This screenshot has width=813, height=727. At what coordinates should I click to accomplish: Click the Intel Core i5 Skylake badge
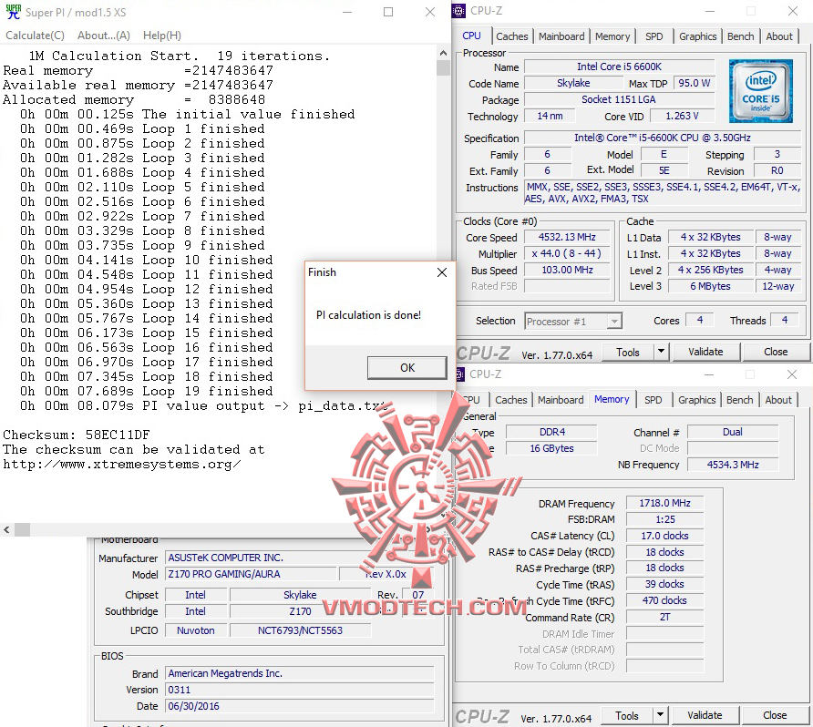tap(761, 92)
